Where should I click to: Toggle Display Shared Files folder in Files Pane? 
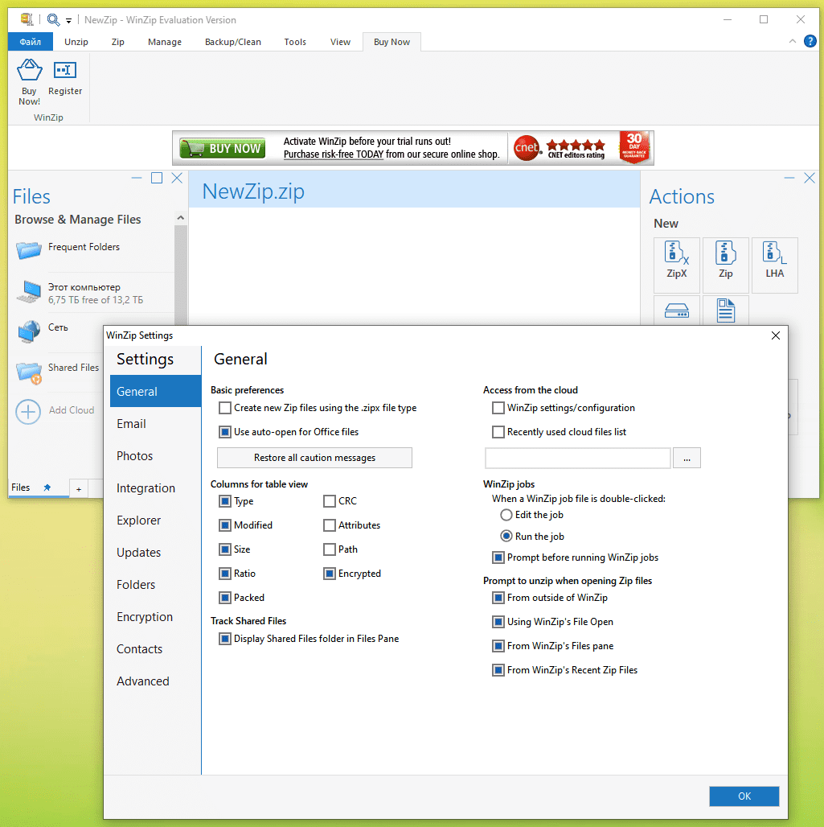click(225, 639)
